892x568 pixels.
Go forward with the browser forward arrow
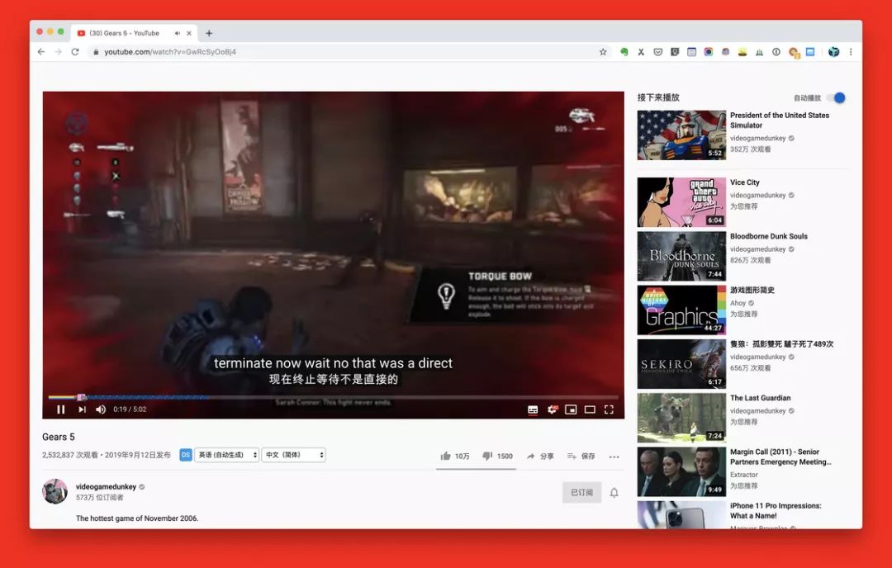coord(58,52)
